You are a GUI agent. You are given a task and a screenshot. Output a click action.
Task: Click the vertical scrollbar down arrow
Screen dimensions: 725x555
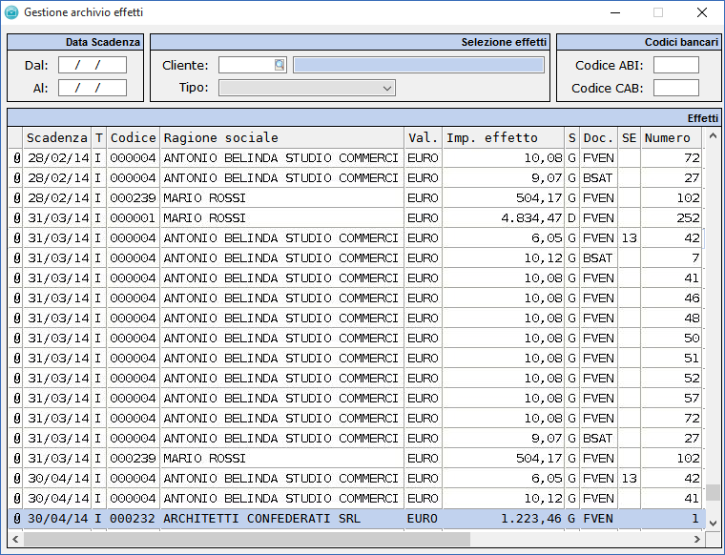click(713, 524)
